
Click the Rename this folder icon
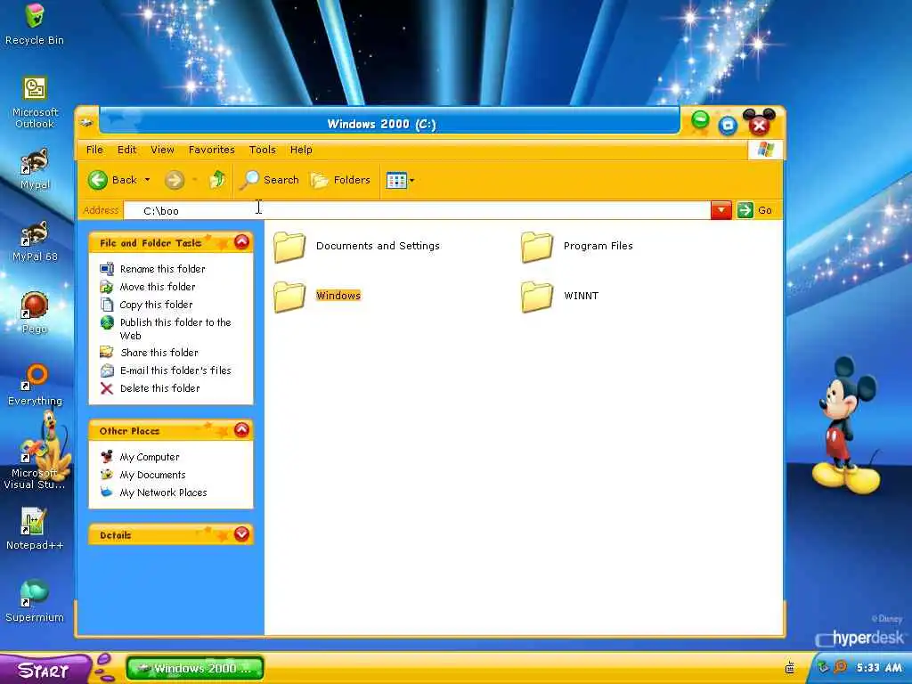(x=107, y=269)
